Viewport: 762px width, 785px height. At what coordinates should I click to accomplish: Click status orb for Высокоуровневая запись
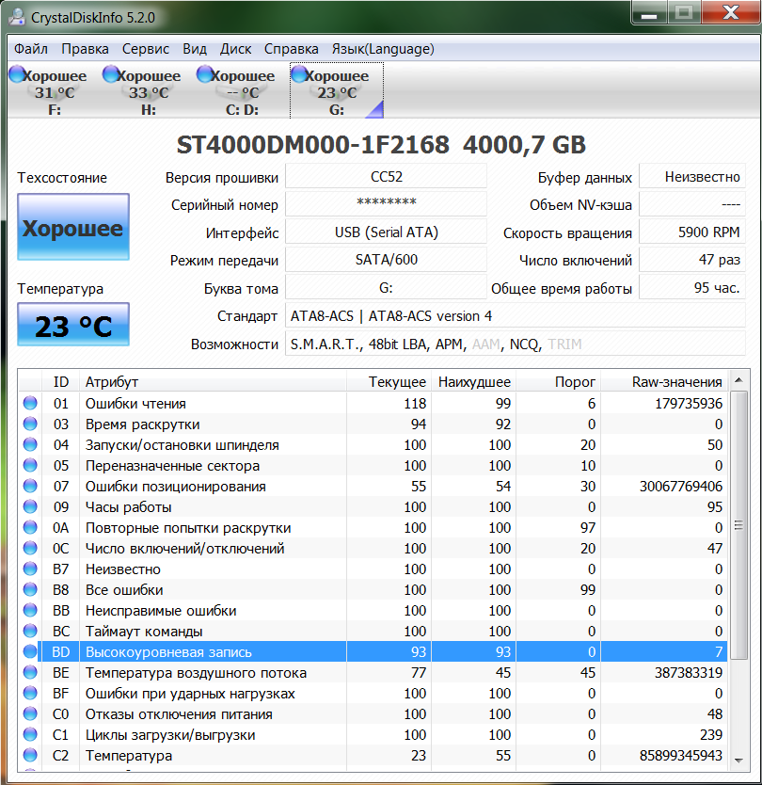tap(30, 652)
